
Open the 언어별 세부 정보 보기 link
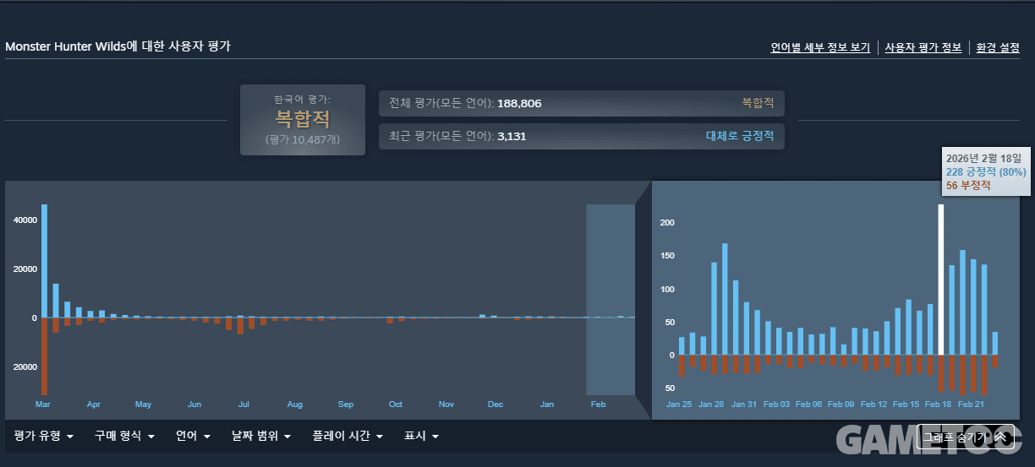pyautogui.click(x=820, y=47)
